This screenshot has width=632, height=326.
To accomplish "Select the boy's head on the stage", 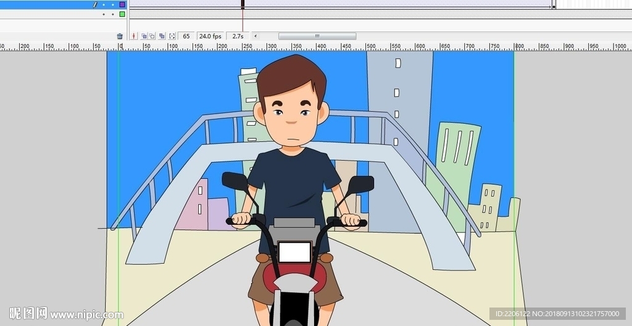I will [291, 100].
